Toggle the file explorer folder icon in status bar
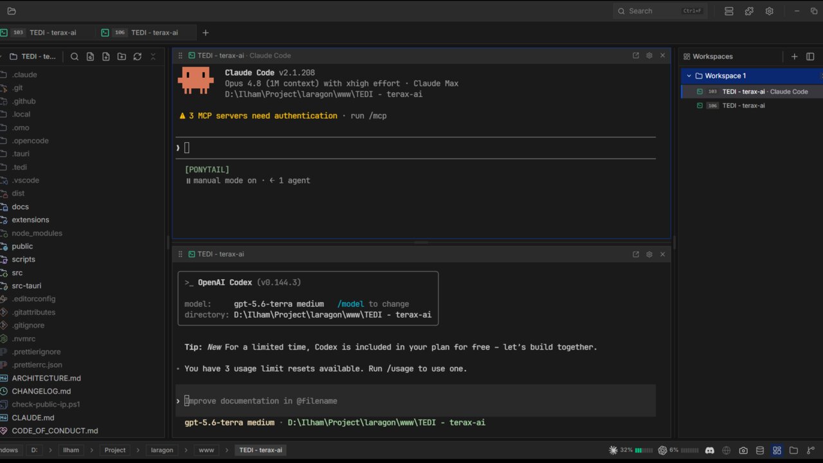This screenshot has width=823, height=463. pyautogui.click(x=793, y=450)
